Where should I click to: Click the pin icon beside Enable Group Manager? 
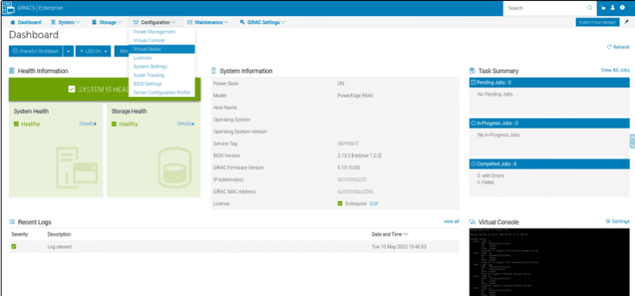pyautogui.click(x=626, y=21)
